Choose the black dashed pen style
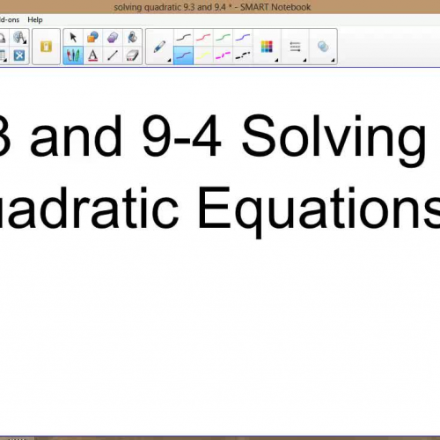 [243, 55]
